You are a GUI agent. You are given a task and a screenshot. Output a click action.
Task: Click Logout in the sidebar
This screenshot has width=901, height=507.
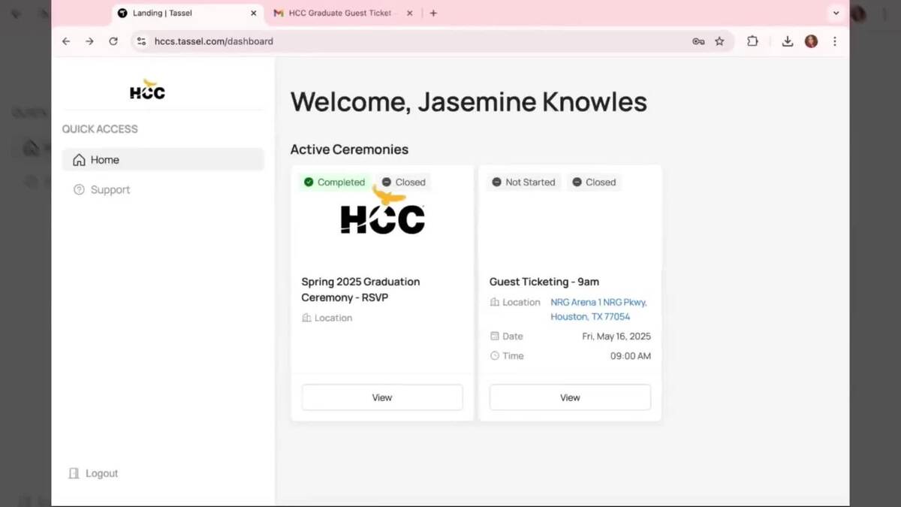101,473
